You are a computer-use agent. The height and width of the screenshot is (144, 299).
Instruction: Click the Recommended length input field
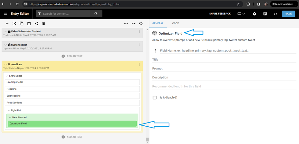[x=224, y=86]
